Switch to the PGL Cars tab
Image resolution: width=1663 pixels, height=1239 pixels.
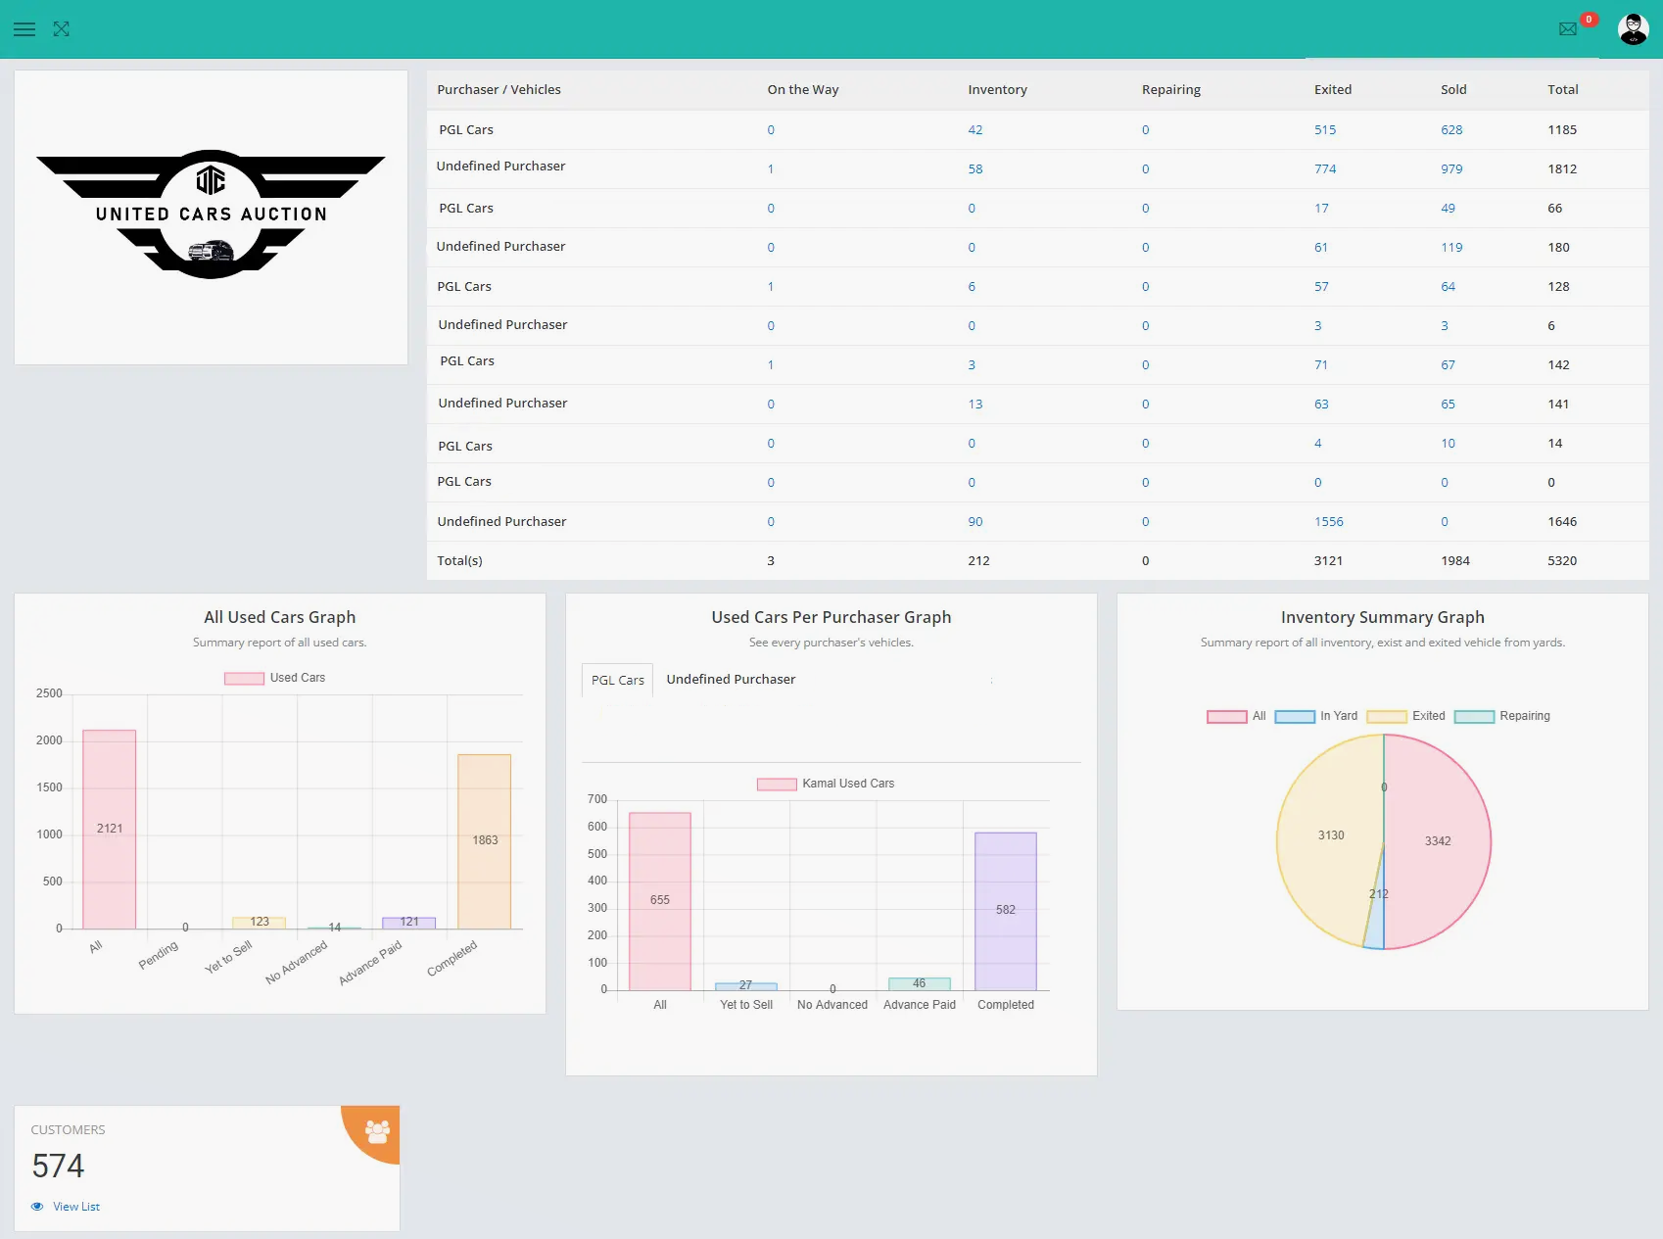(x=617, y=680)
